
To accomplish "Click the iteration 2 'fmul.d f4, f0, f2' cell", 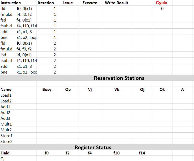I will [18, 49].
